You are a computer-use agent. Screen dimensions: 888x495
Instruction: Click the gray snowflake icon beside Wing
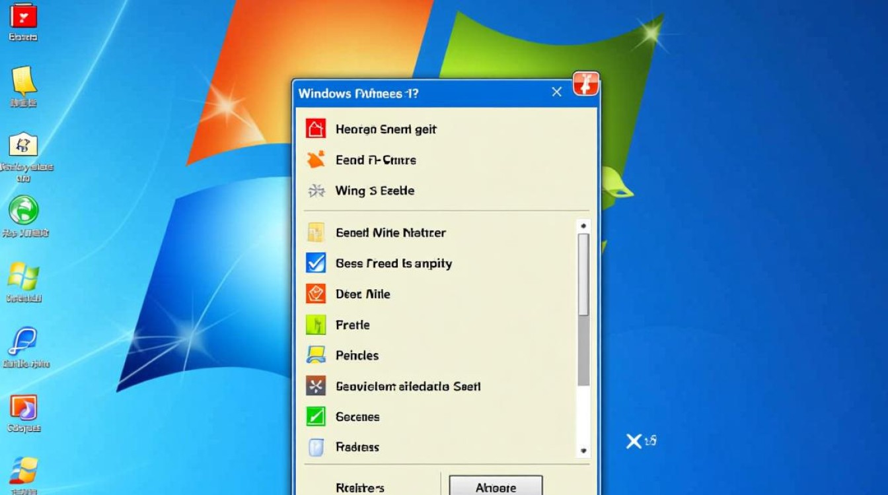click(x=316, y=191)
